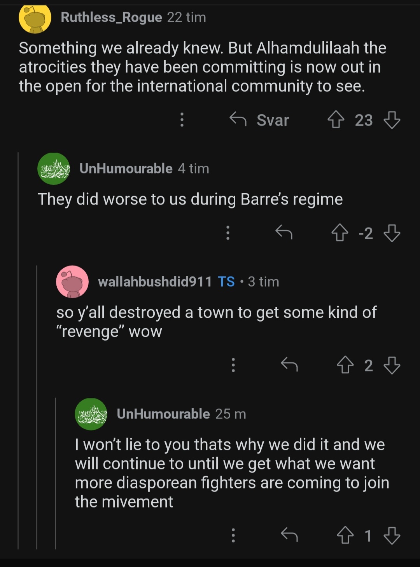Image resolution: width=420 pixels, height=567 pixels.
Task: Downvote wallahbushdid911's "revenge" comment
Action: 392,365
